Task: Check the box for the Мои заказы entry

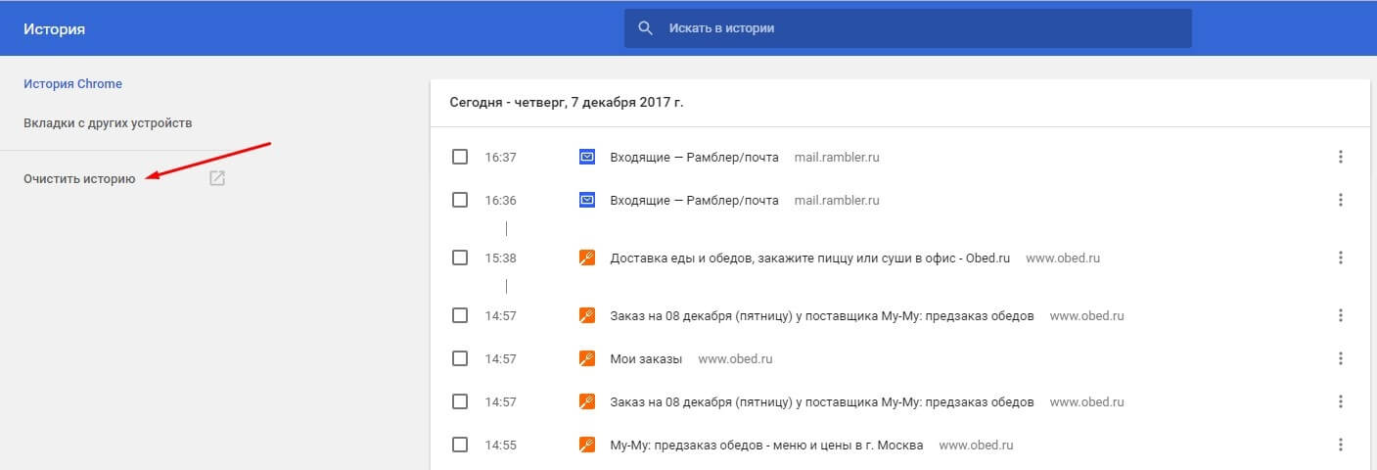Action: (460, 358)
